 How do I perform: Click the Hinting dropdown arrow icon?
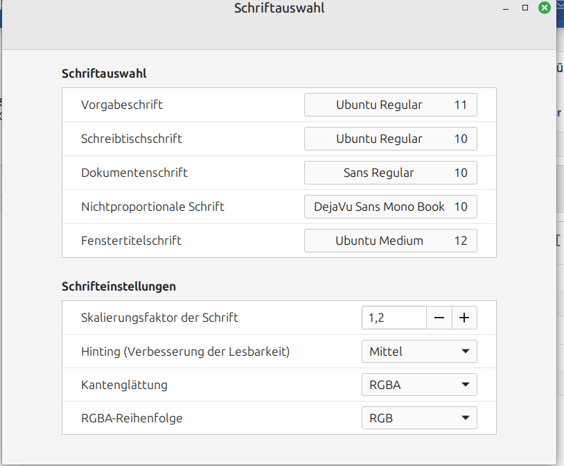coord(465,352)
